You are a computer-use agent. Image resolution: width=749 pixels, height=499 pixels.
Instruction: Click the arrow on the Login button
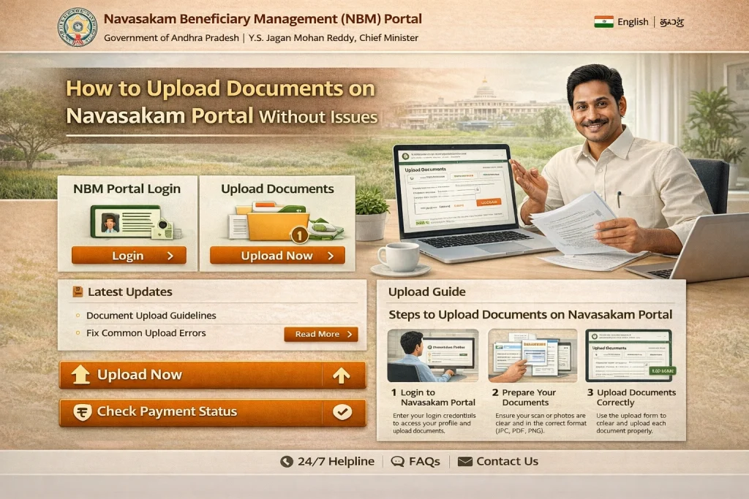pos(170,256)
